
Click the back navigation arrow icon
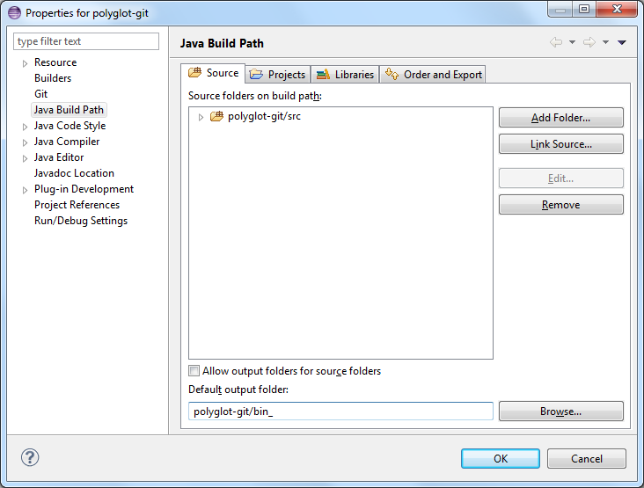pos(556,42)
